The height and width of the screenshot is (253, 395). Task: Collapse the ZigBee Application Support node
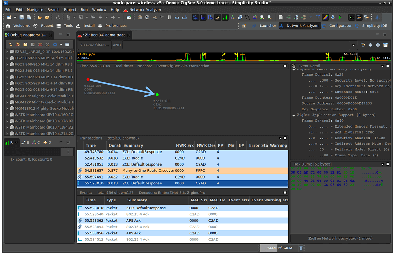[x=294, y=115]
